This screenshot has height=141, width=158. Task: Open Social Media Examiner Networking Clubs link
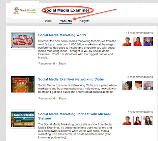71,79
